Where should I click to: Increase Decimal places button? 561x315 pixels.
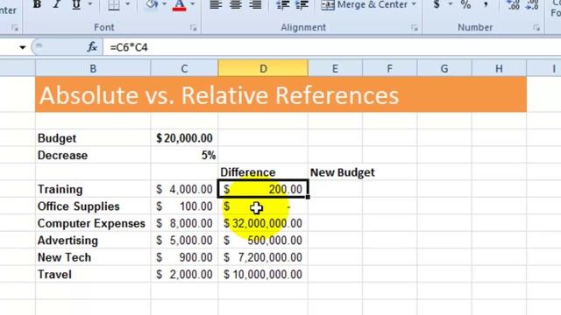pos(513,4)
